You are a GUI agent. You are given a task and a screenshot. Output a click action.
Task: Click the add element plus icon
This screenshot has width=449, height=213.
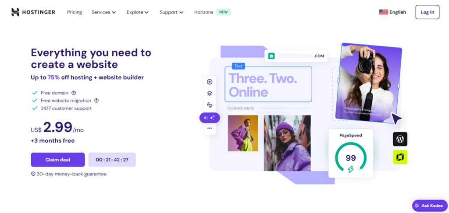[210, 82]
